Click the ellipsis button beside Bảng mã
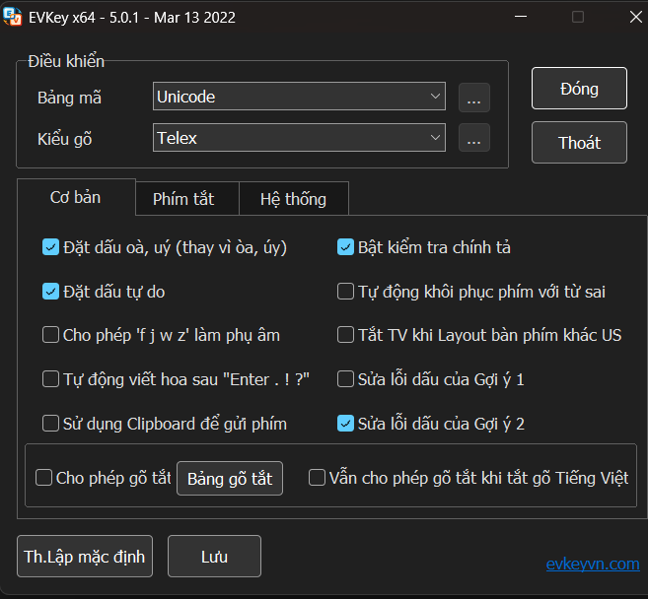 pyautogui.click(x=473, y=99)
